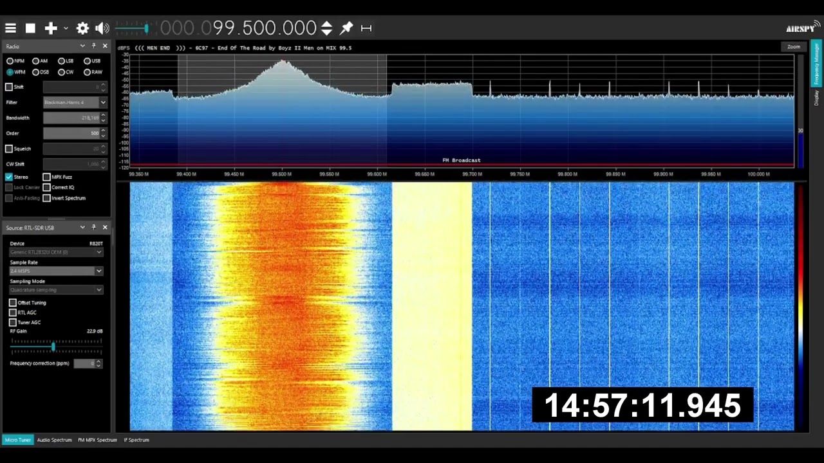Select AM demodulation mode
Screen dimensions: 824x463
pos(40,61)
